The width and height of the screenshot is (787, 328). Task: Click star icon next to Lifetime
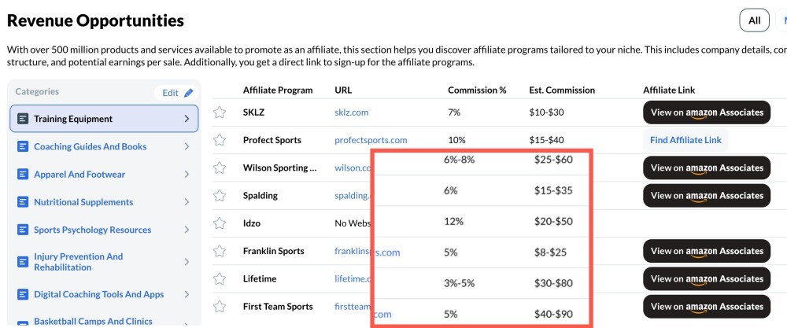coord(220,279)
